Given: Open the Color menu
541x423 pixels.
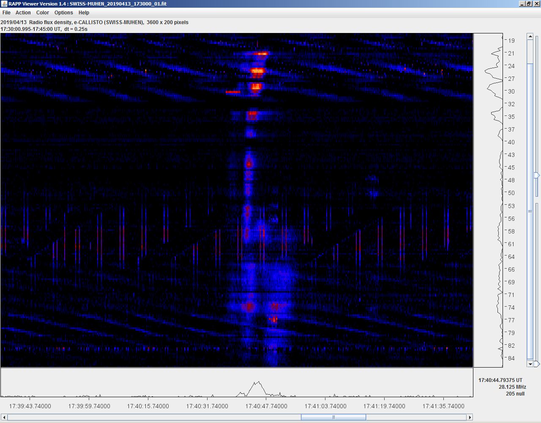Looking at the screenshot, I should tap(43, 13).
